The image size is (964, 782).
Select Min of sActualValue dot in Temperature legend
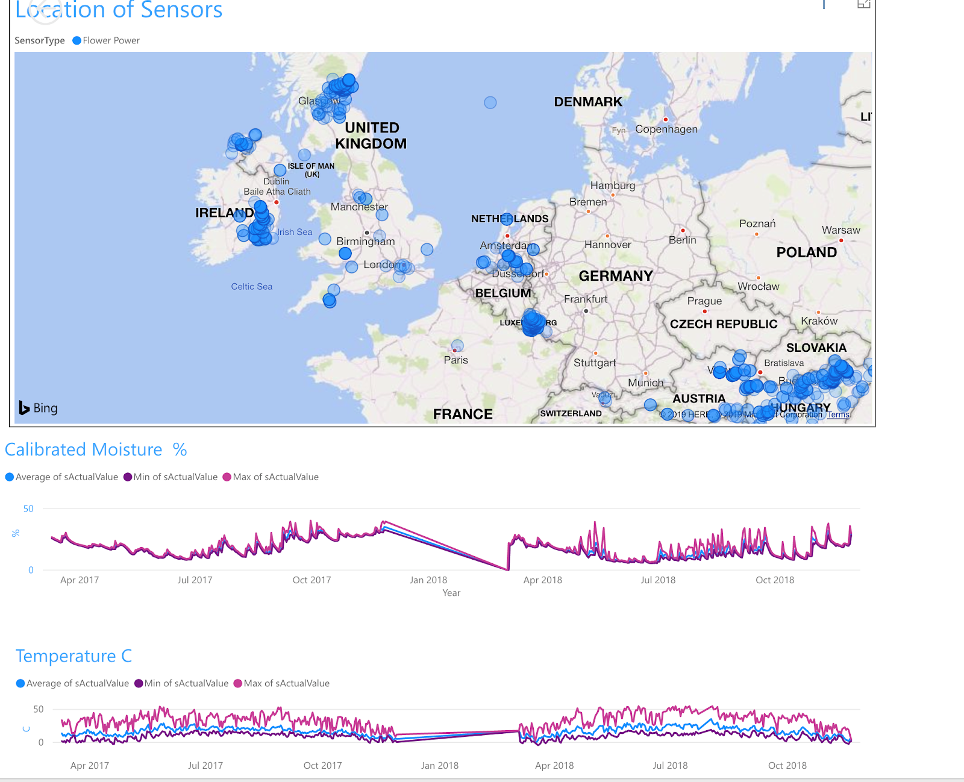139,683
